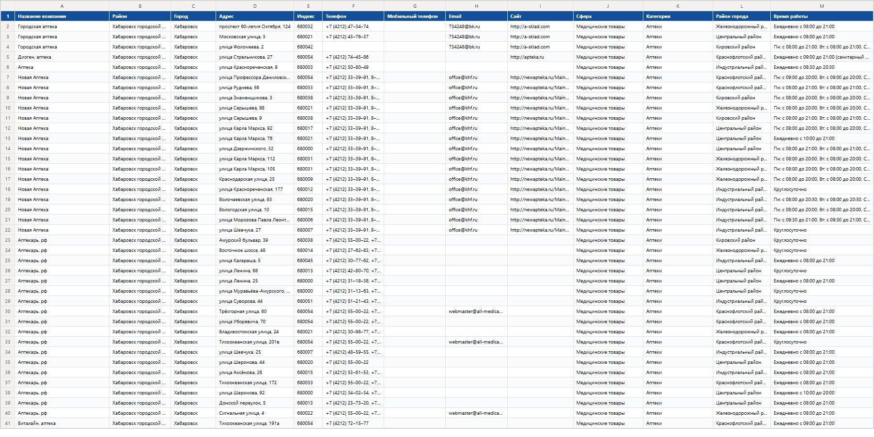Click the 'Сфера' header cell

(608, 16)
